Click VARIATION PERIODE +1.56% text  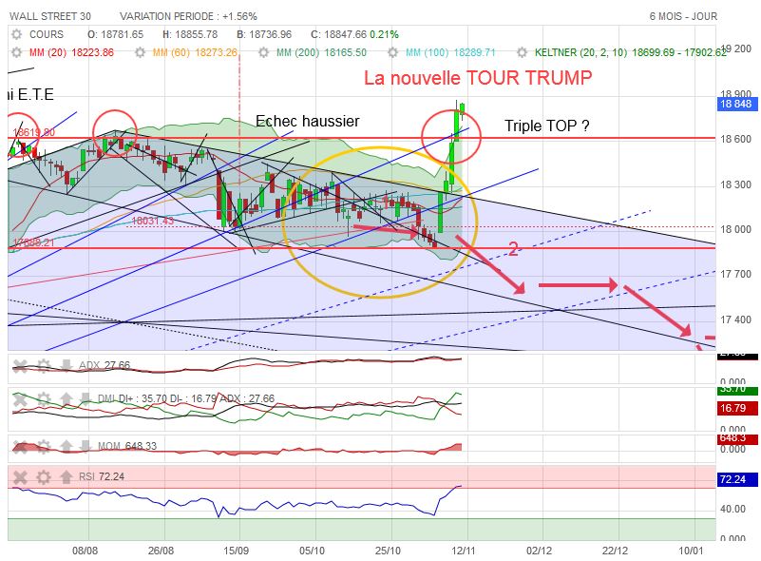[188, 16]
